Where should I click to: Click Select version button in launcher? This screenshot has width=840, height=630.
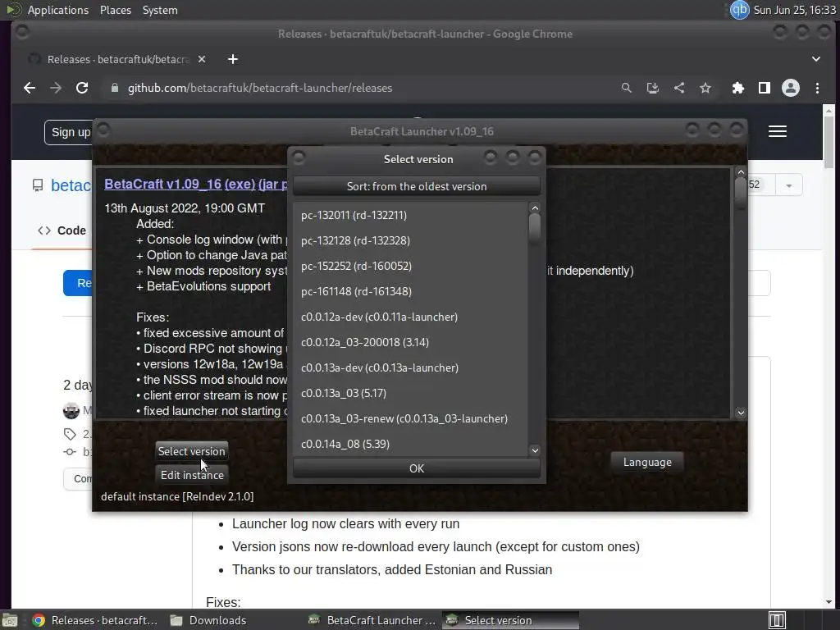tap(191, 451)
